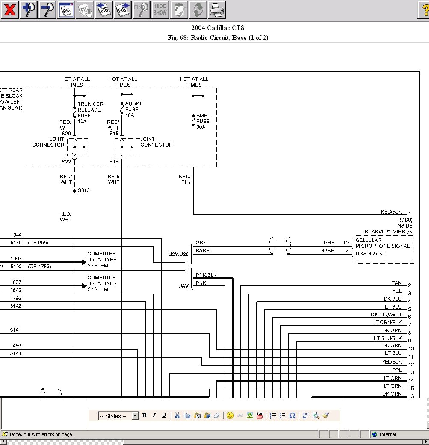Insert a YouTube video
The height and width of the screenshot is (445, 429).
pyautogui.click(x=259, y=415)
